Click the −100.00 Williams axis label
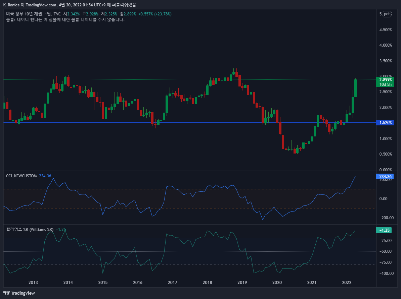401x299 pixels. pos(387,274)
